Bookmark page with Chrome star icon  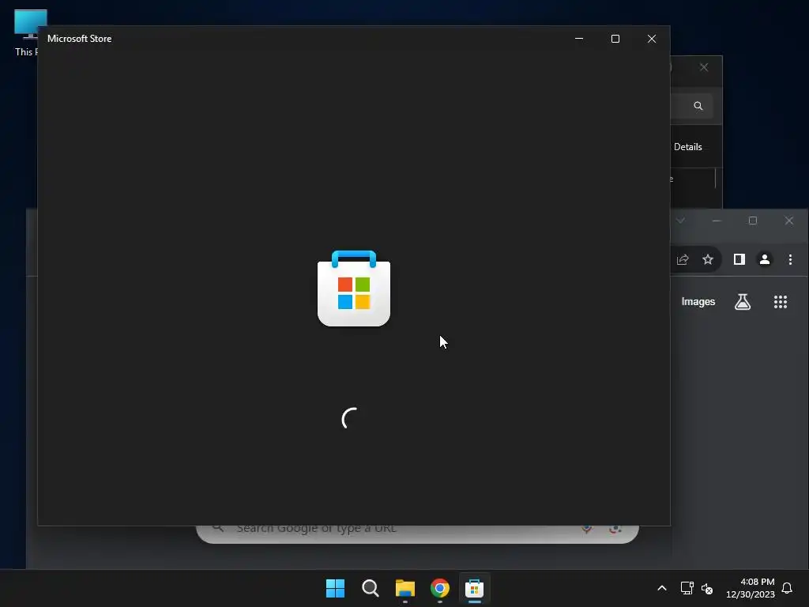click(708, 259)
